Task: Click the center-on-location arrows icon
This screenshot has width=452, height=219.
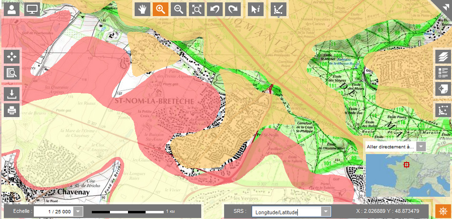Action: [x=11, y=56]
